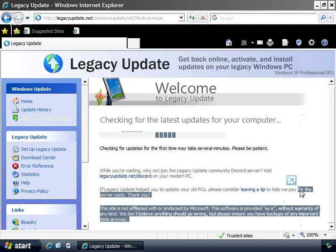Image resolution: width=336 pixels, height=252 pixels.
Task: Click the Help question mark icon
Action: tap(325, 43)
